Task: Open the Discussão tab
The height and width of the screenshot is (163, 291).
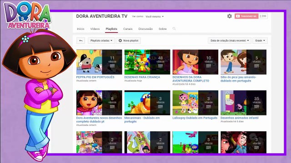Action: [x=145, y=29]
